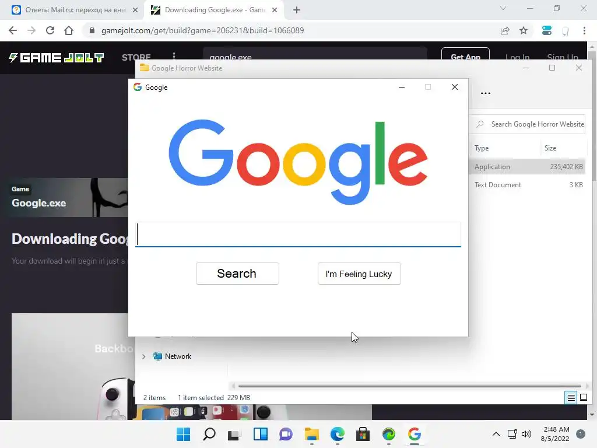Switch Explorer to large icons view
Viewport: 597px width, 448px height.
(x=583, y=398)
